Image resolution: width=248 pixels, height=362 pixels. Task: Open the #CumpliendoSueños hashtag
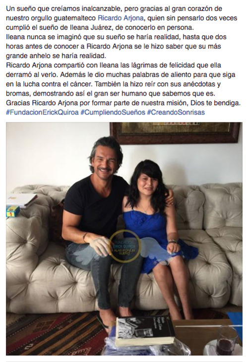[113, 113]
